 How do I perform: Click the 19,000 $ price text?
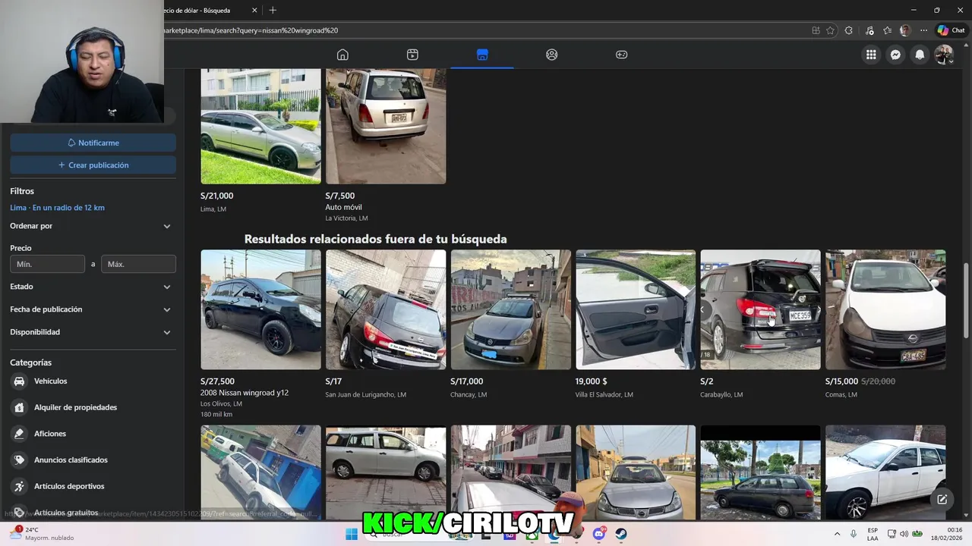click(x=592, y=381)
